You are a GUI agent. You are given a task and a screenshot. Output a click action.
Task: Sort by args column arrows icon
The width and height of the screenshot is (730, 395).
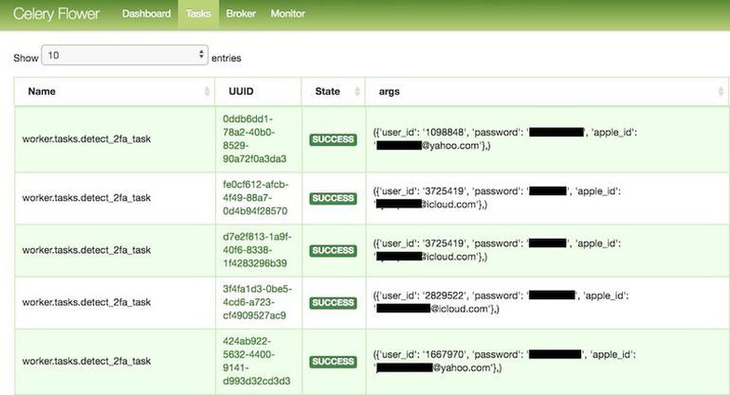click(721, 91)
